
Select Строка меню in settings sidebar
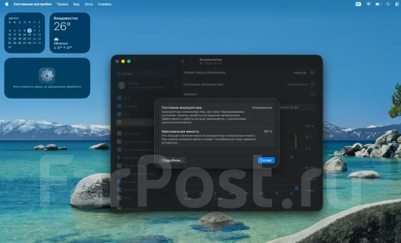pos(134,166)
